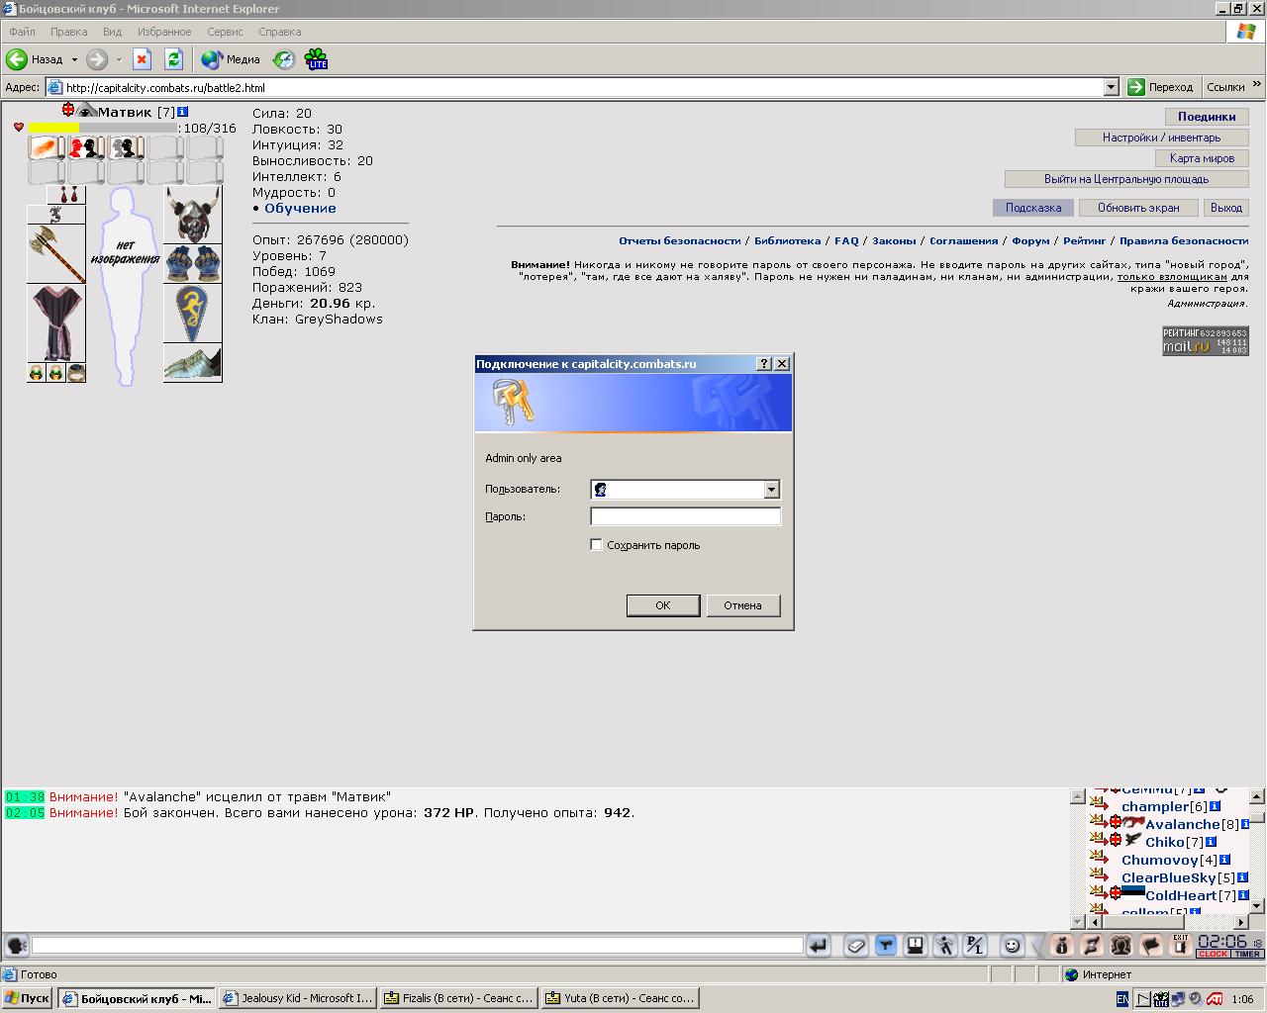
Task: Click the boots inventory item
Action: point(193,362)
